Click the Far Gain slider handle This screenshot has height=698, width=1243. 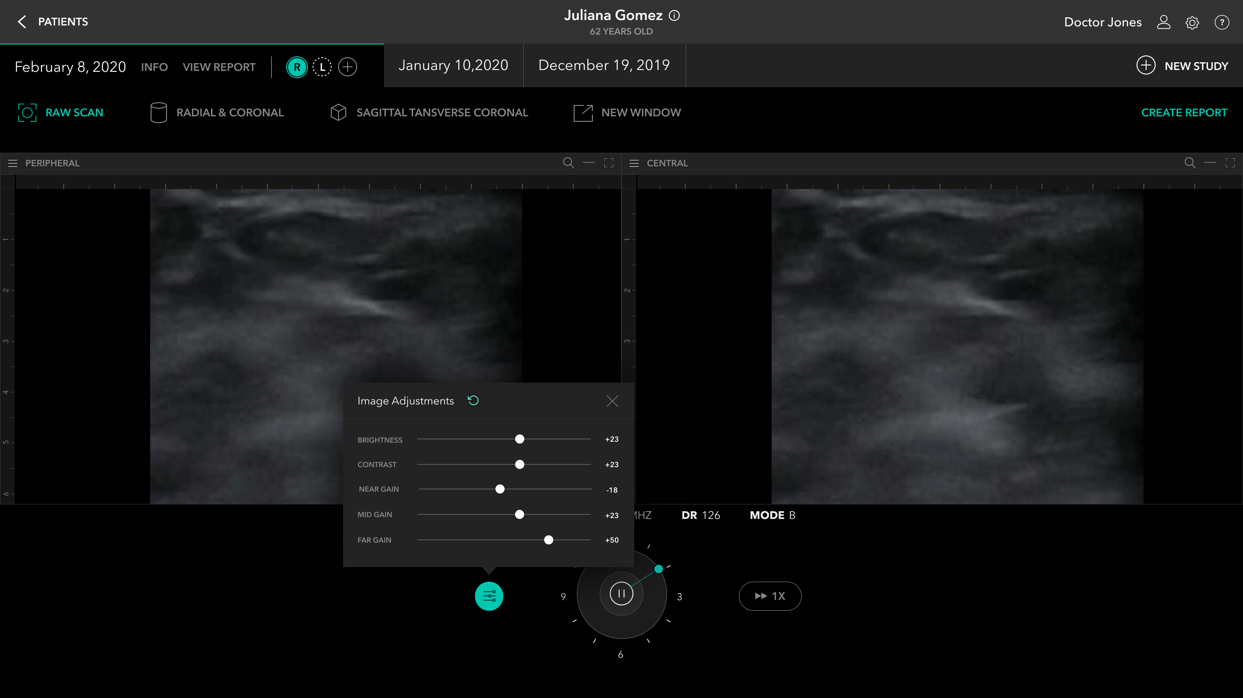click(548, 540)
